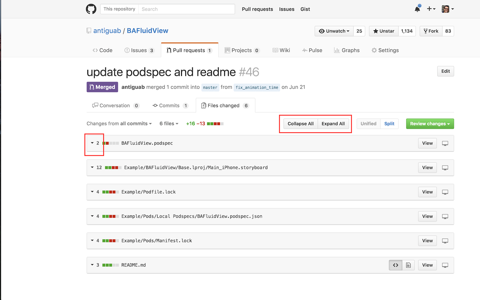Click desktop icon for README.md

point(445,265)
